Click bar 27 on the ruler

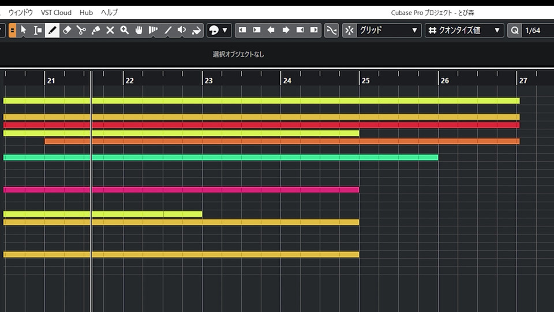pyautogui.click(x=523, y=81)
